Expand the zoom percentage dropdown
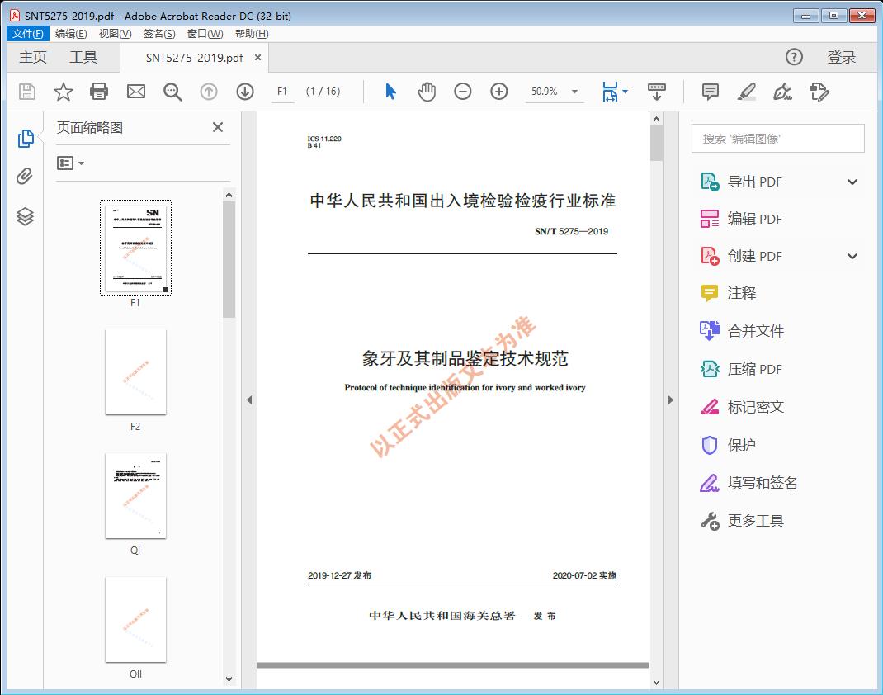Viewport: 883px width, 695px height. point(574,92)
